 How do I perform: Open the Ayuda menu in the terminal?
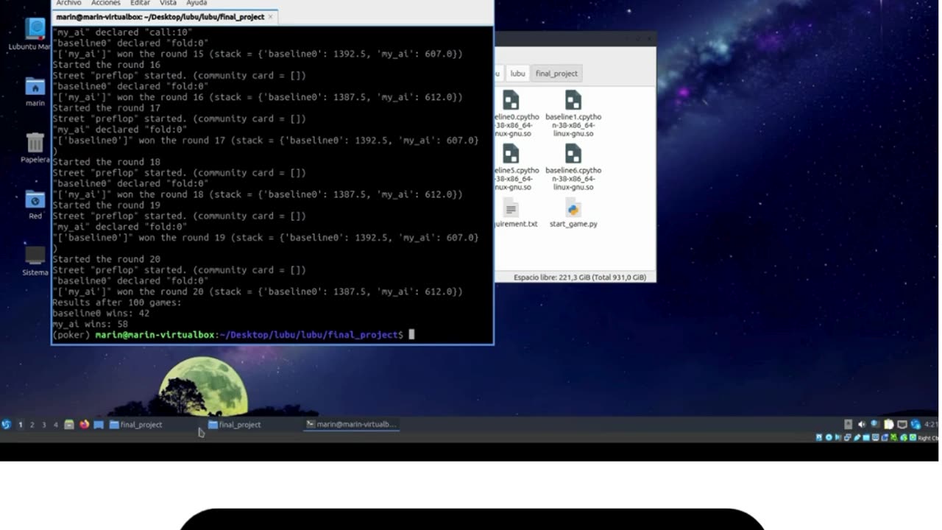(x=196, y=3)
